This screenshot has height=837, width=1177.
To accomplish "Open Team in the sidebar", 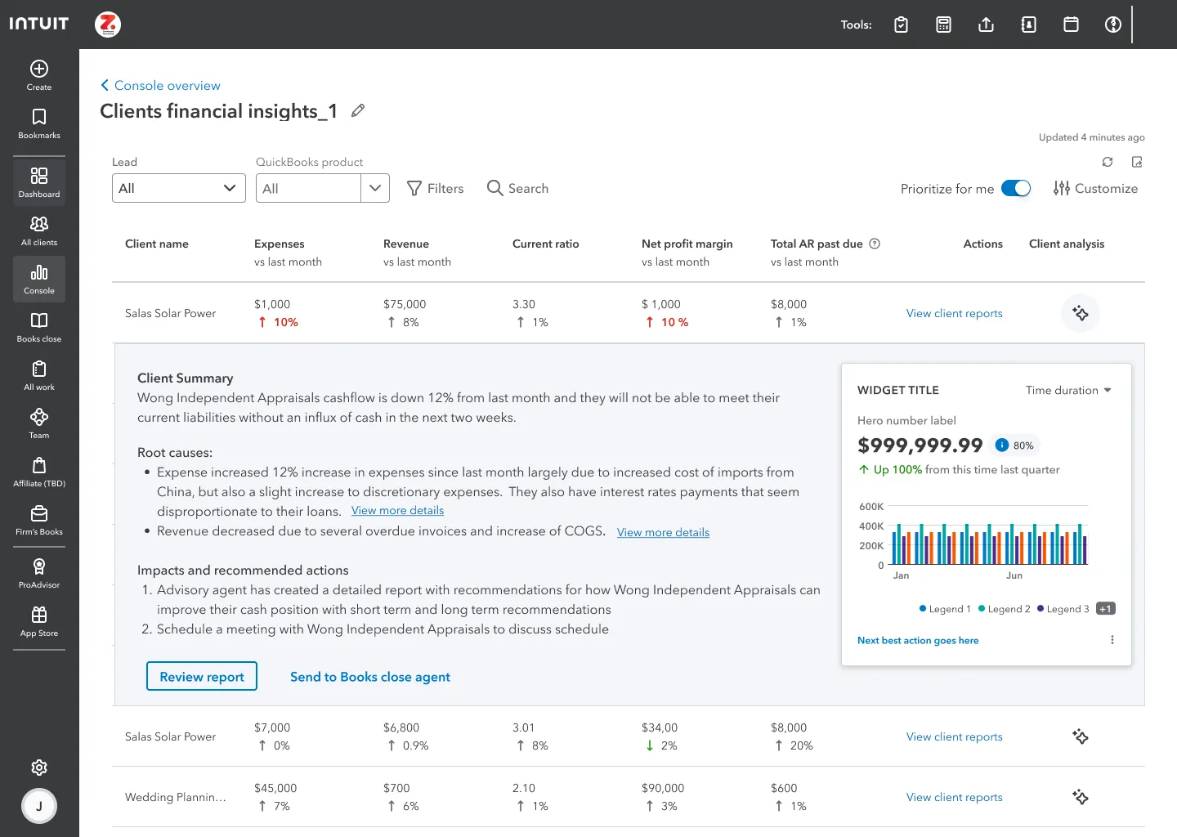I will tap(39, 423).
